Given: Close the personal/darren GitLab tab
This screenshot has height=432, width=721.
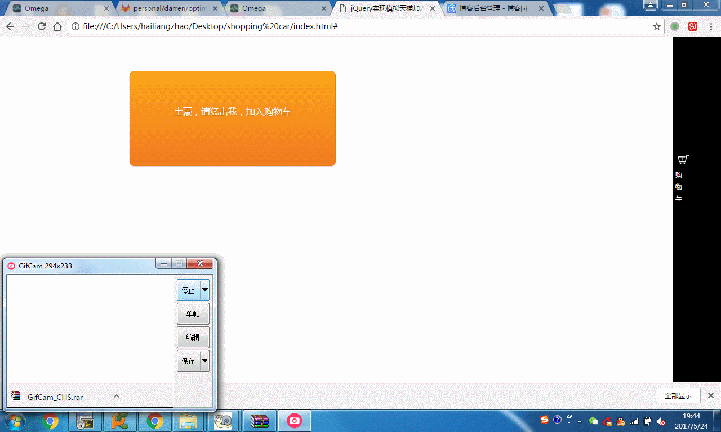Looking at the screenshot, I should point(215,9).
